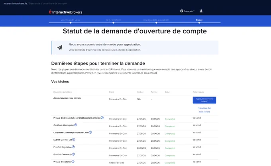
Task: Click 'Completed' status in 'Proof of Regulation' row
Action: 170,148
